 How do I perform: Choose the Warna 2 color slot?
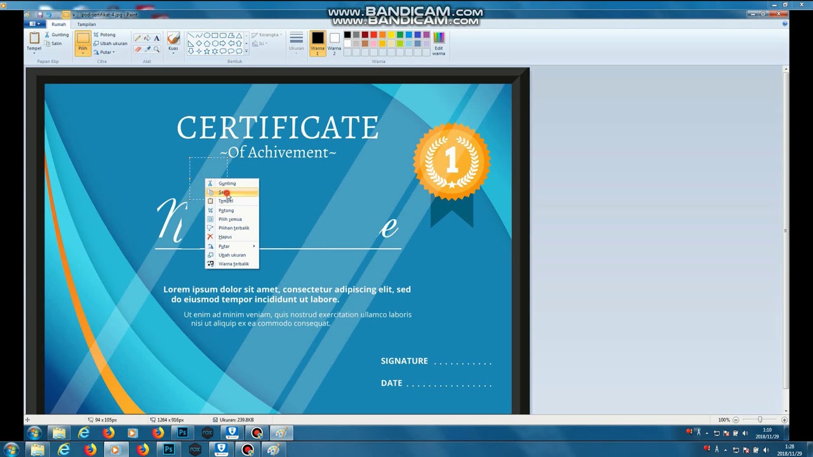[334, 43]
